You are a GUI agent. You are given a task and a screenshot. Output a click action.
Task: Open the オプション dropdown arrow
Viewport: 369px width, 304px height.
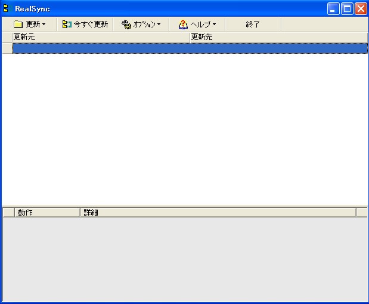pyautogui.click(x=159, y=25)
